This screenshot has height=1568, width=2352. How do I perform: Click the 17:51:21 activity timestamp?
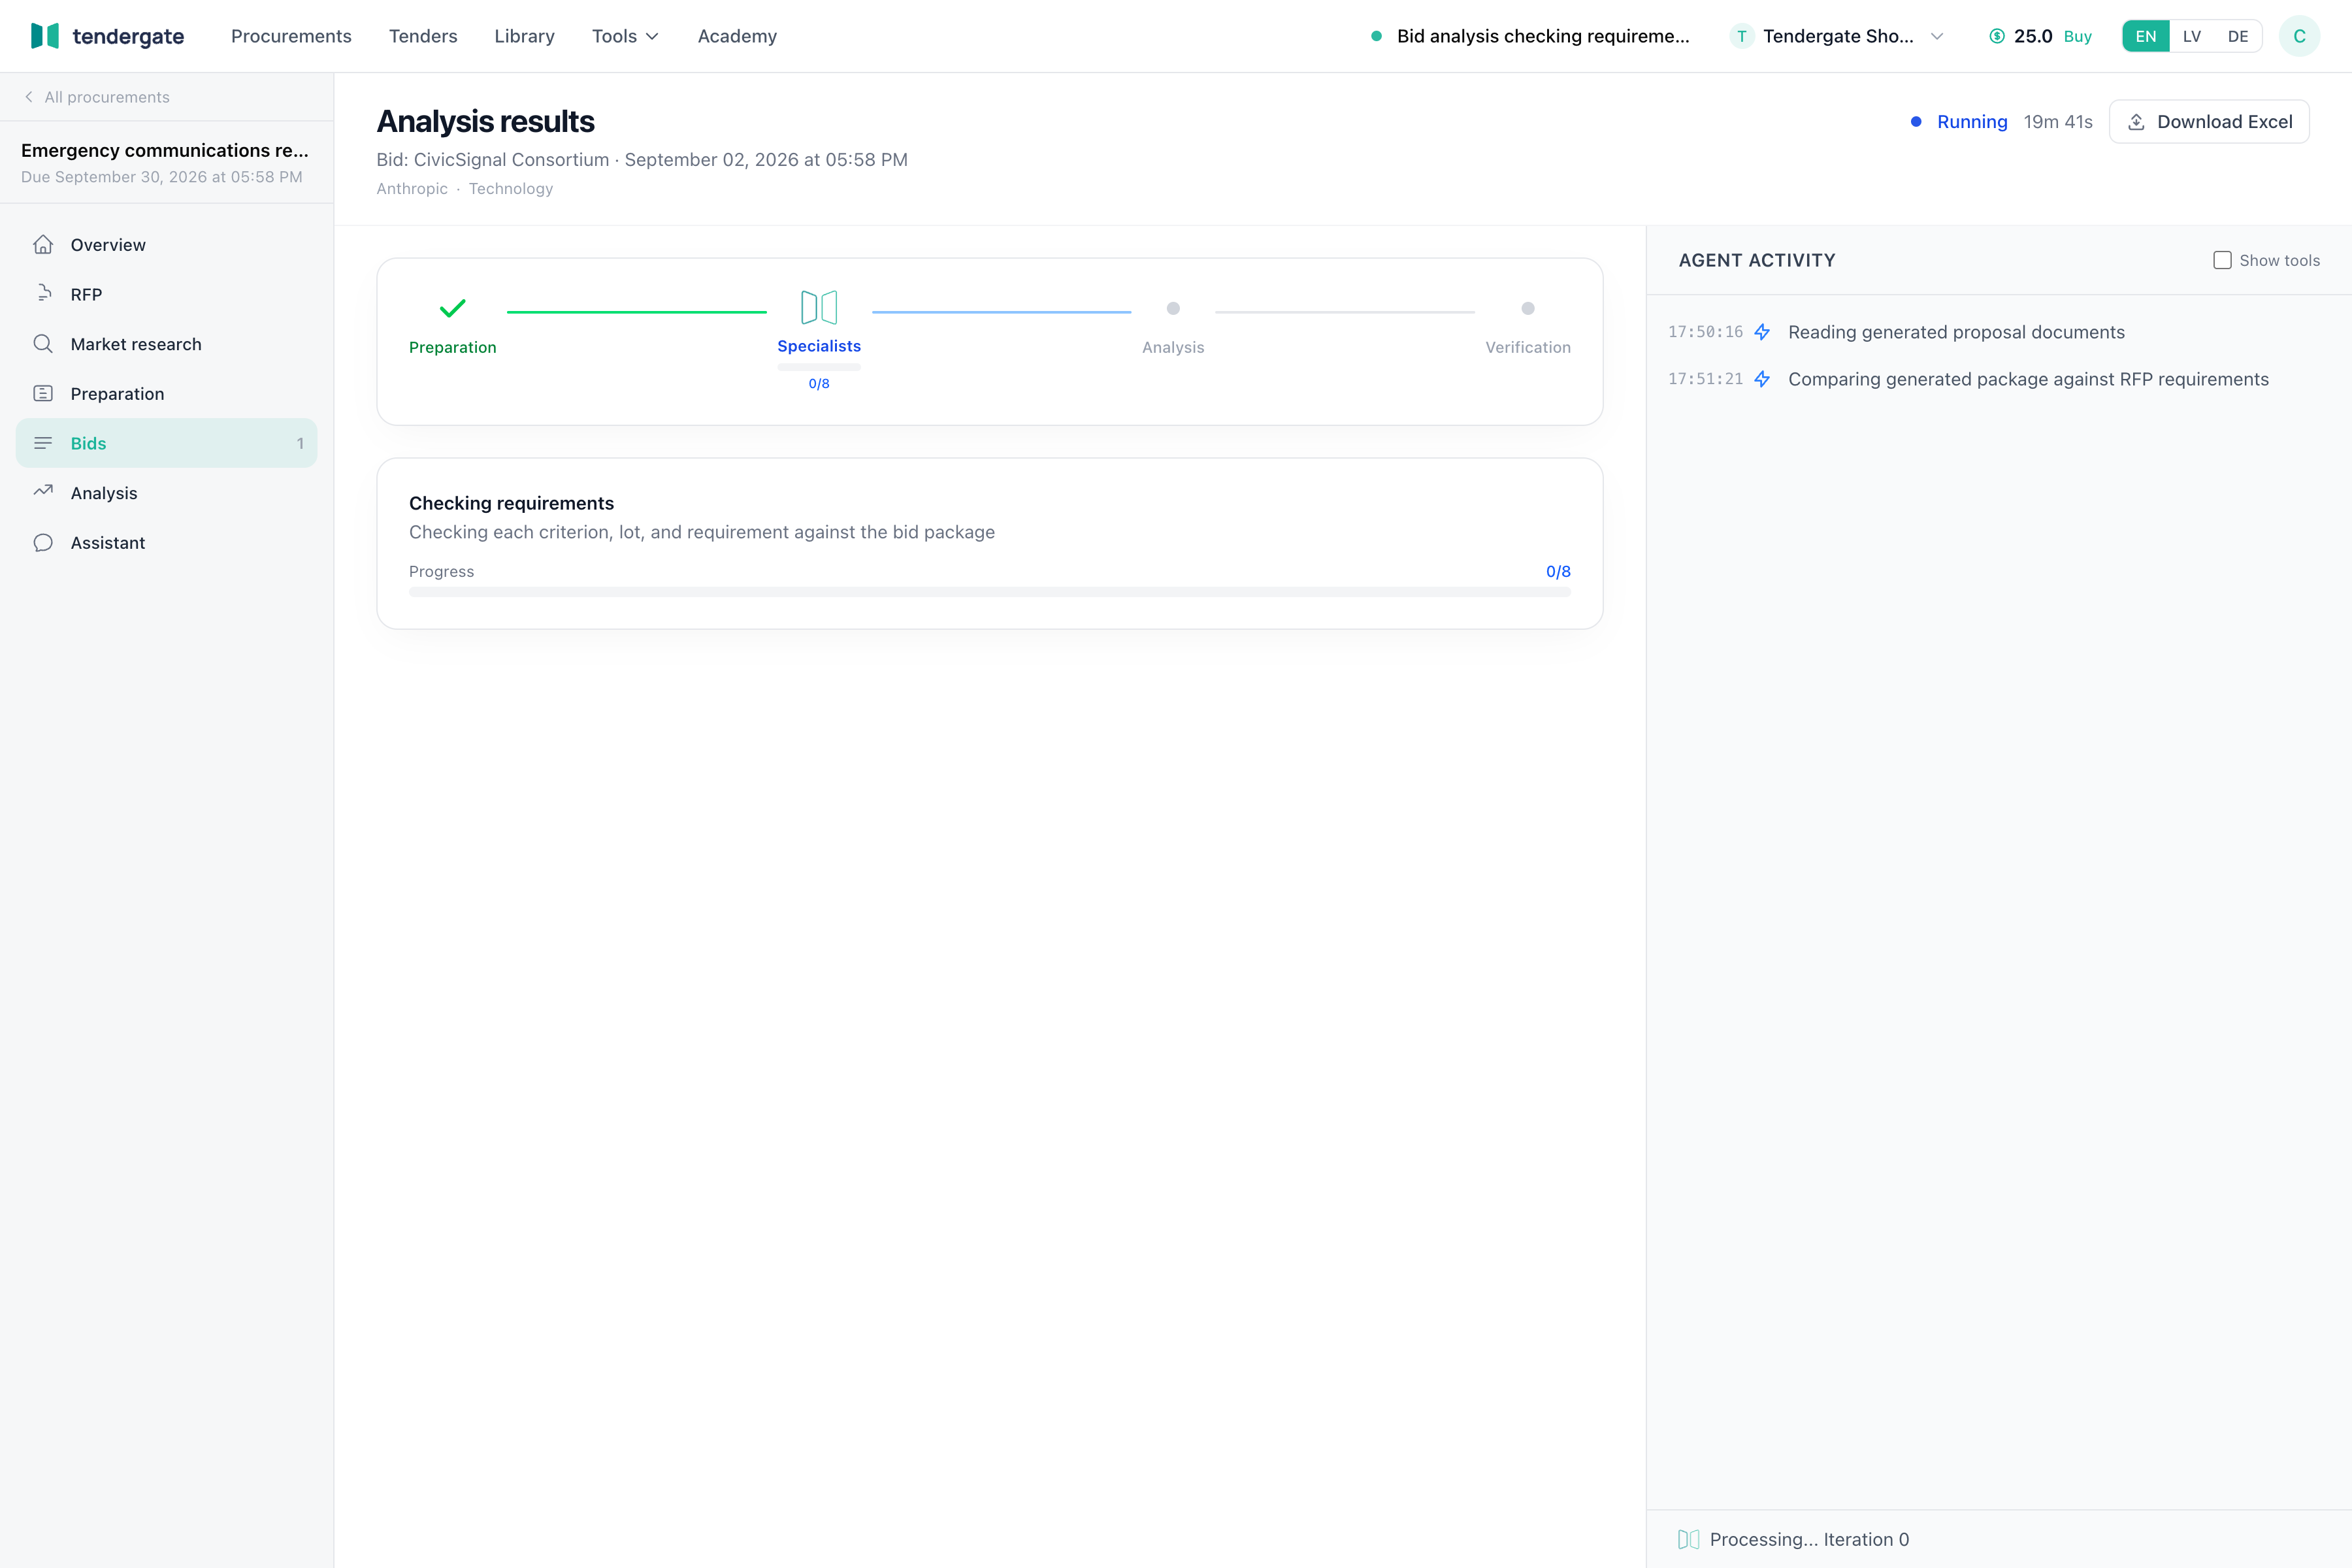[1705, 379]
